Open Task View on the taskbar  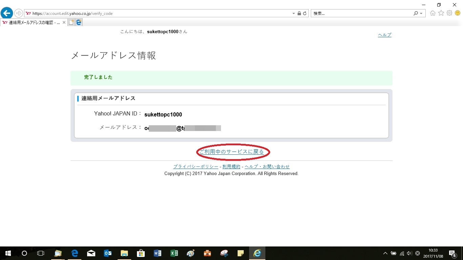(40, 253)
